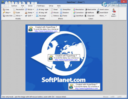The height and width of the screenshot is (99, 128).
Task: Select the Stamp tool icon
Action: click(x=26, y=13)
